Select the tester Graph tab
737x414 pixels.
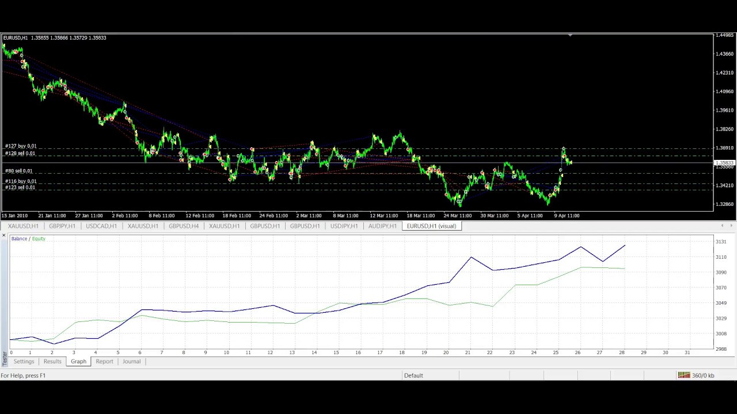[x=78, y=362]
